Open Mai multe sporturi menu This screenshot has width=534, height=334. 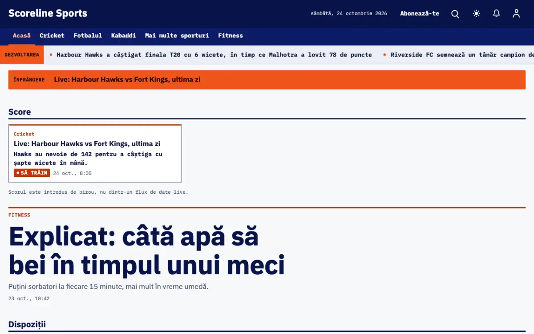click(177, 36)
